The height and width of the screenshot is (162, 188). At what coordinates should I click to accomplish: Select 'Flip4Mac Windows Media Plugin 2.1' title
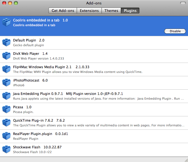[x=42, y=67]
